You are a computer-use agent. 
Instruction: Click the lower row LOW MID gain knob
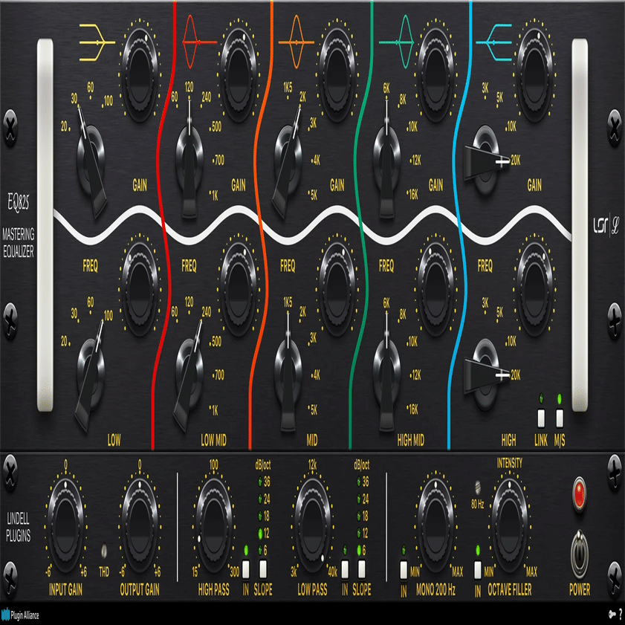[239, 289]
